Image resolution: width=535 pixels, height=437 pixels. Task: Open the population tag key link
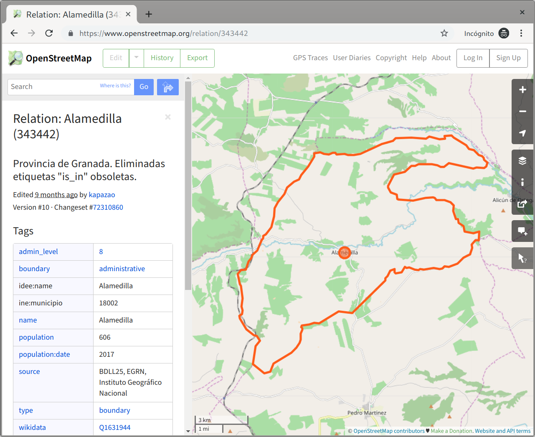36,337
